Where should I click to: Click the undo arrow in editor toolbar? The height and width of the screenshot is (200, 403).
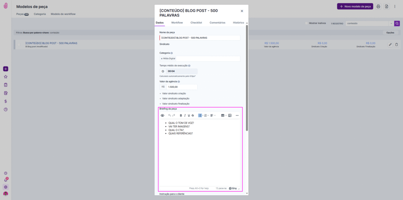170,115
